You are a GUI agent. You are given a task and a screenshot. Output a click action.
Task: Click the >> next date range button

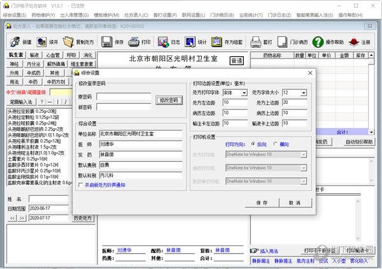pyautogui.click(x=22, y=218)
